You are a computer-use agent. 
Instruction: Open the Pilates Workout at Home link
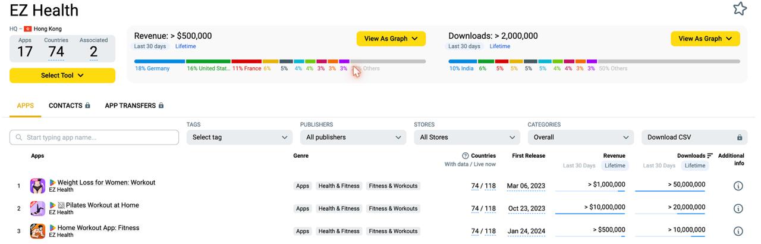click(102, 205)
